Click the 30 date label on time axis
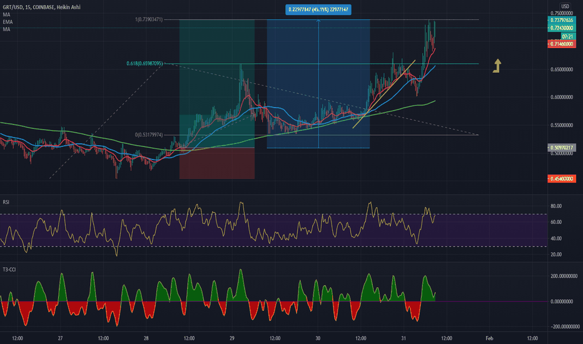 (318, 338)
